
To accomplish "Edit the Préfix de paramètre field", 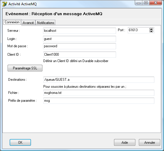I will (99, 101).
